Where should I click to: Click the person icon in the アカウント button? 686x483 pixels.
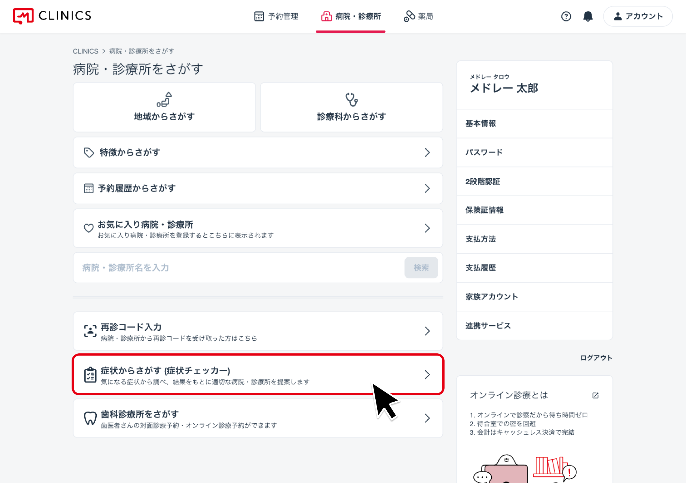click(x=618, y=16)
